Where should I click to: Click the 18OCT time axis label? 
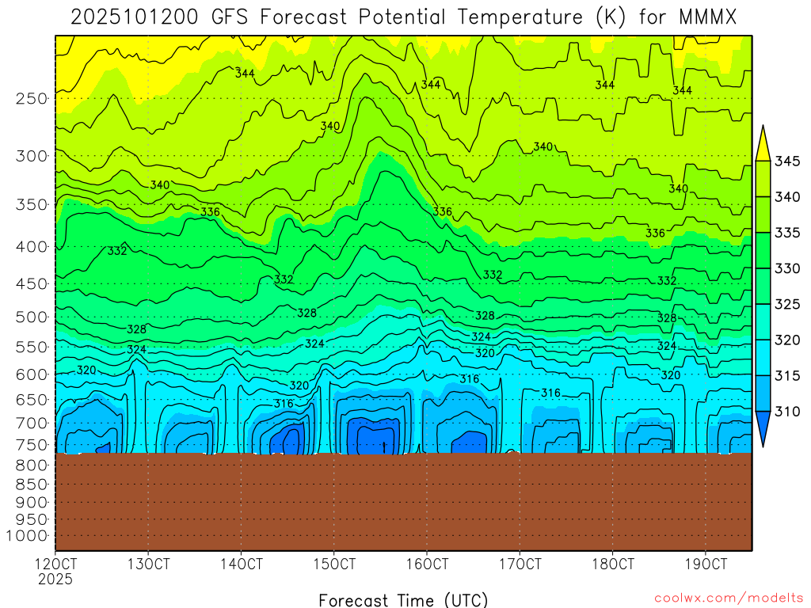click(613, 564)
